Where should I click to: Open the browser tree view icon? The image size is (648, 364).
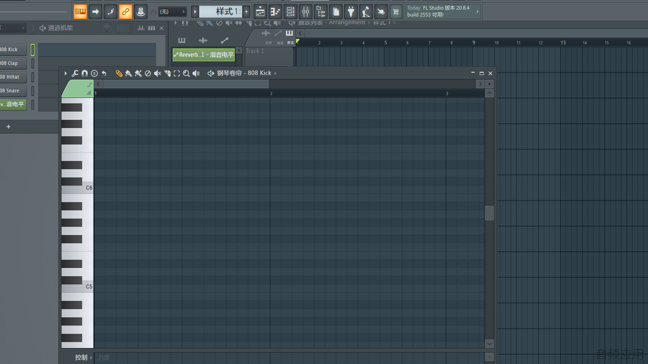[321, 12]
